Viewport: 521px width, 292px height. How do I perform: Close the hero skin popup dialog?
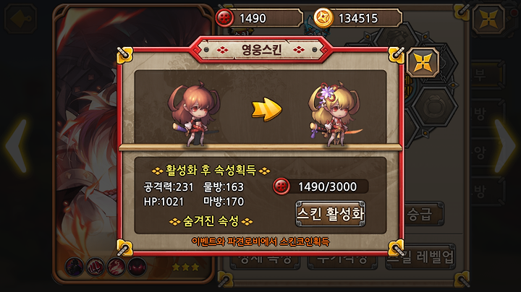423,62
